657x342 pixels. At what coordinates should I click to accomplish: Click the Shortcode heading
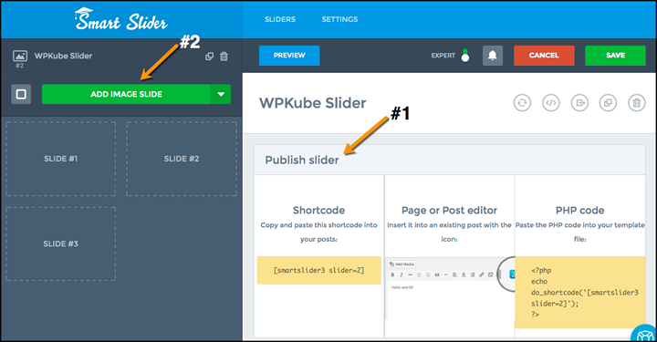(x=318, y=210)
